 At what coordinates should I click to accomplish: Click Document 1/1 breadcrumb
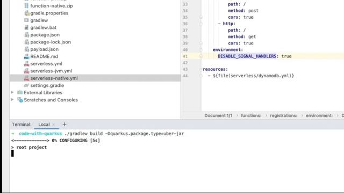click(218, 116)
